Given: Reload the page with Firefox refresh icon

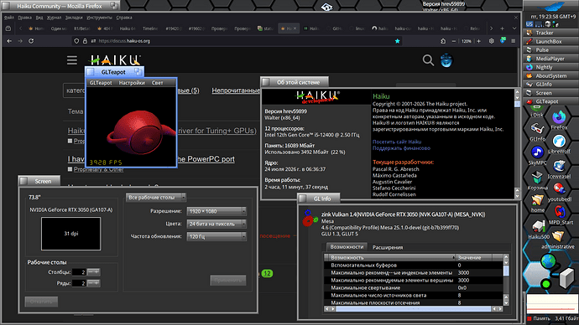Looking at the screenshot, I should coord(31,41).
